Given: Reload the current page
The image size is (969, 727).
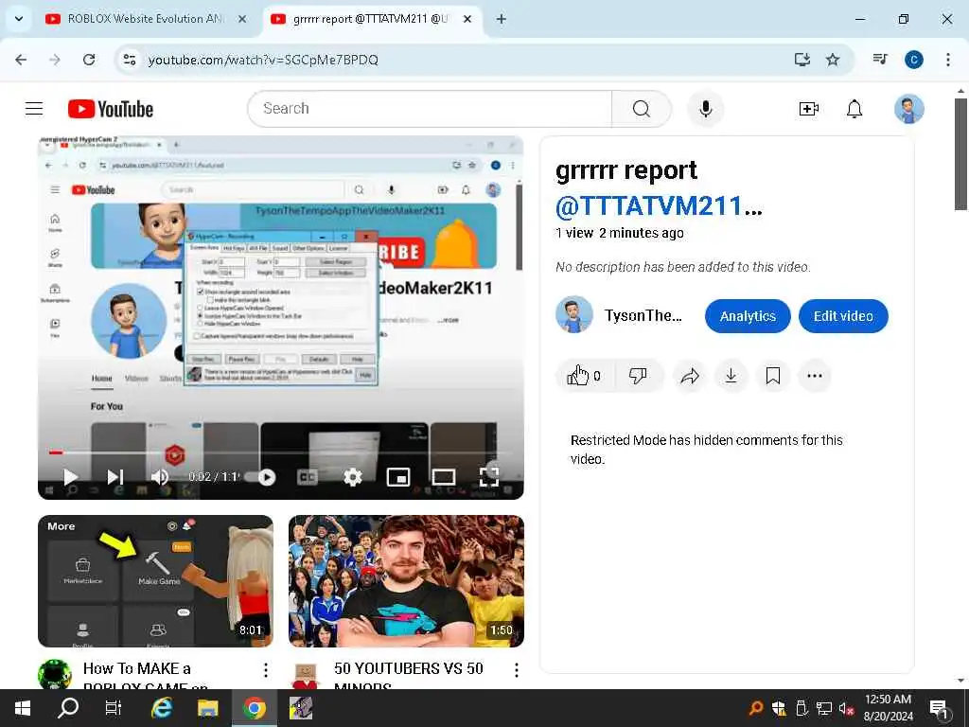Looking at the screenshot, I should (x=89, y=60).
